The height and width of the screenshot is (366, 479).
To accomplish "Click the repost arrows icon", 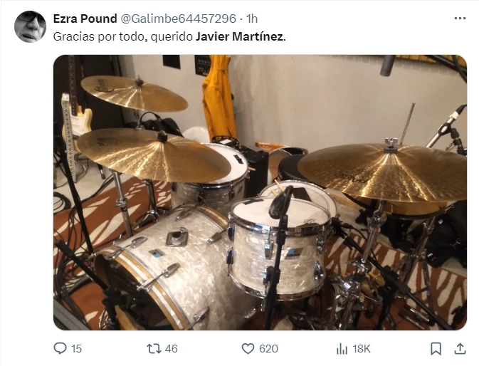I will 153,348.
